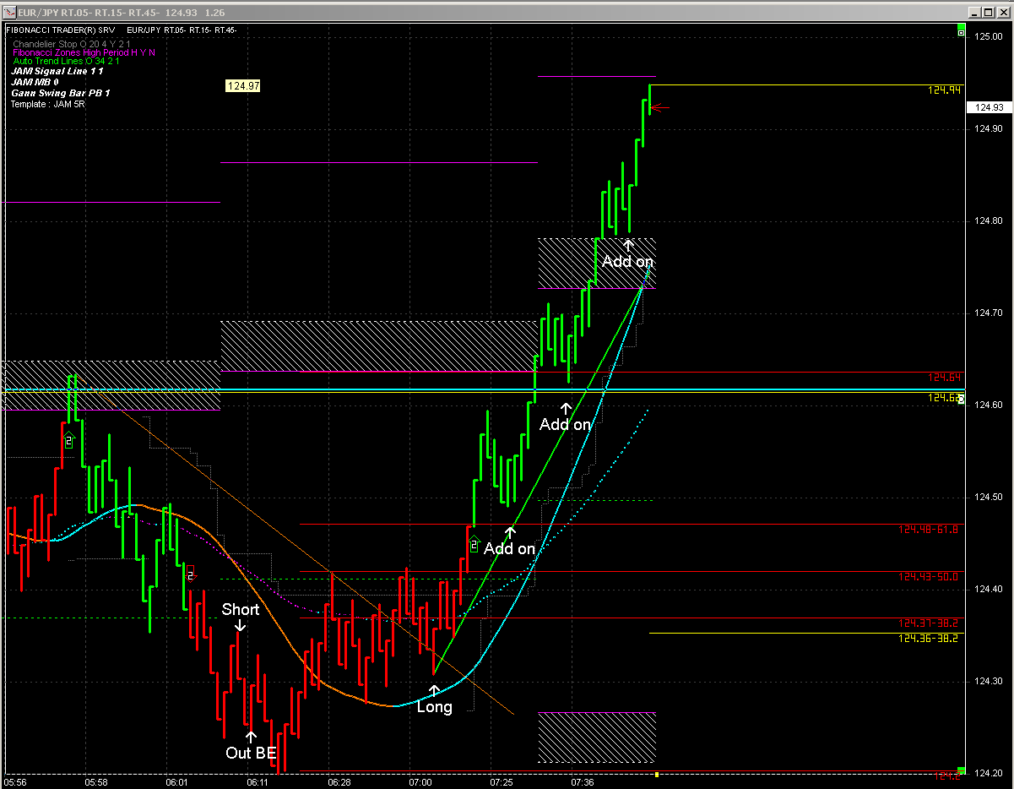Click the 05:58 time axis label
1014x789 pixels.
pyautogui.click(x=96, y=783)
